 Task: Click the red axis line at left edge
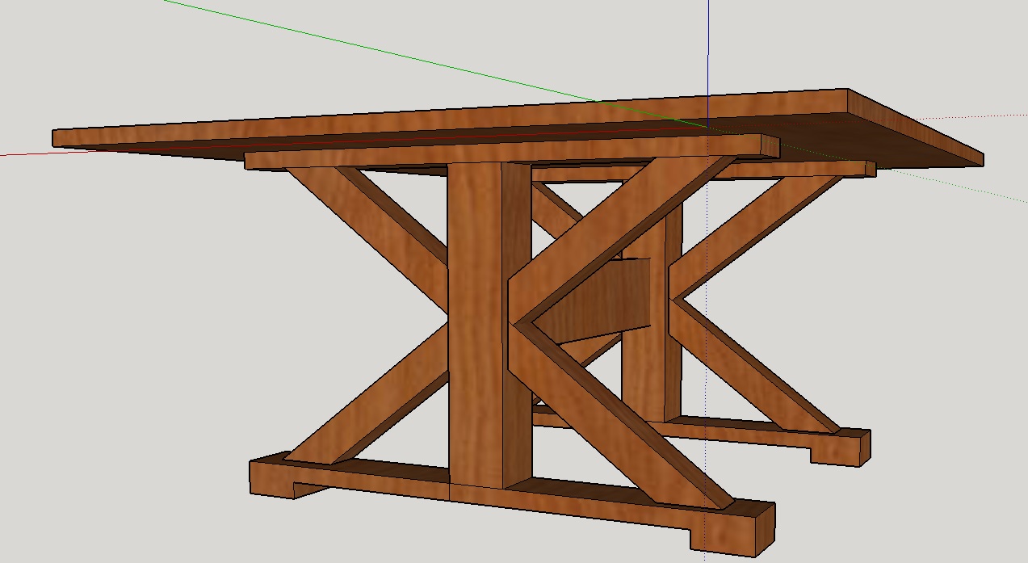point(24,153)
